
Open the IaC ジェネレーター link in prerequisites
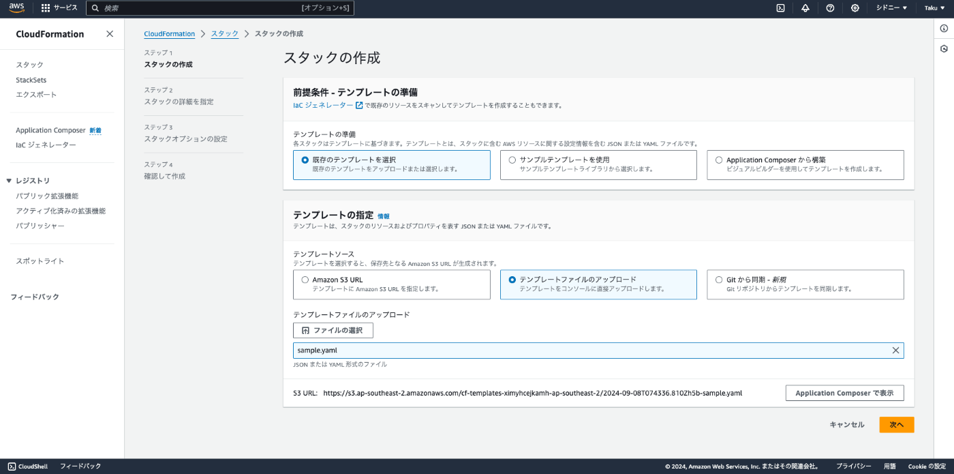[x=323, y=106]
